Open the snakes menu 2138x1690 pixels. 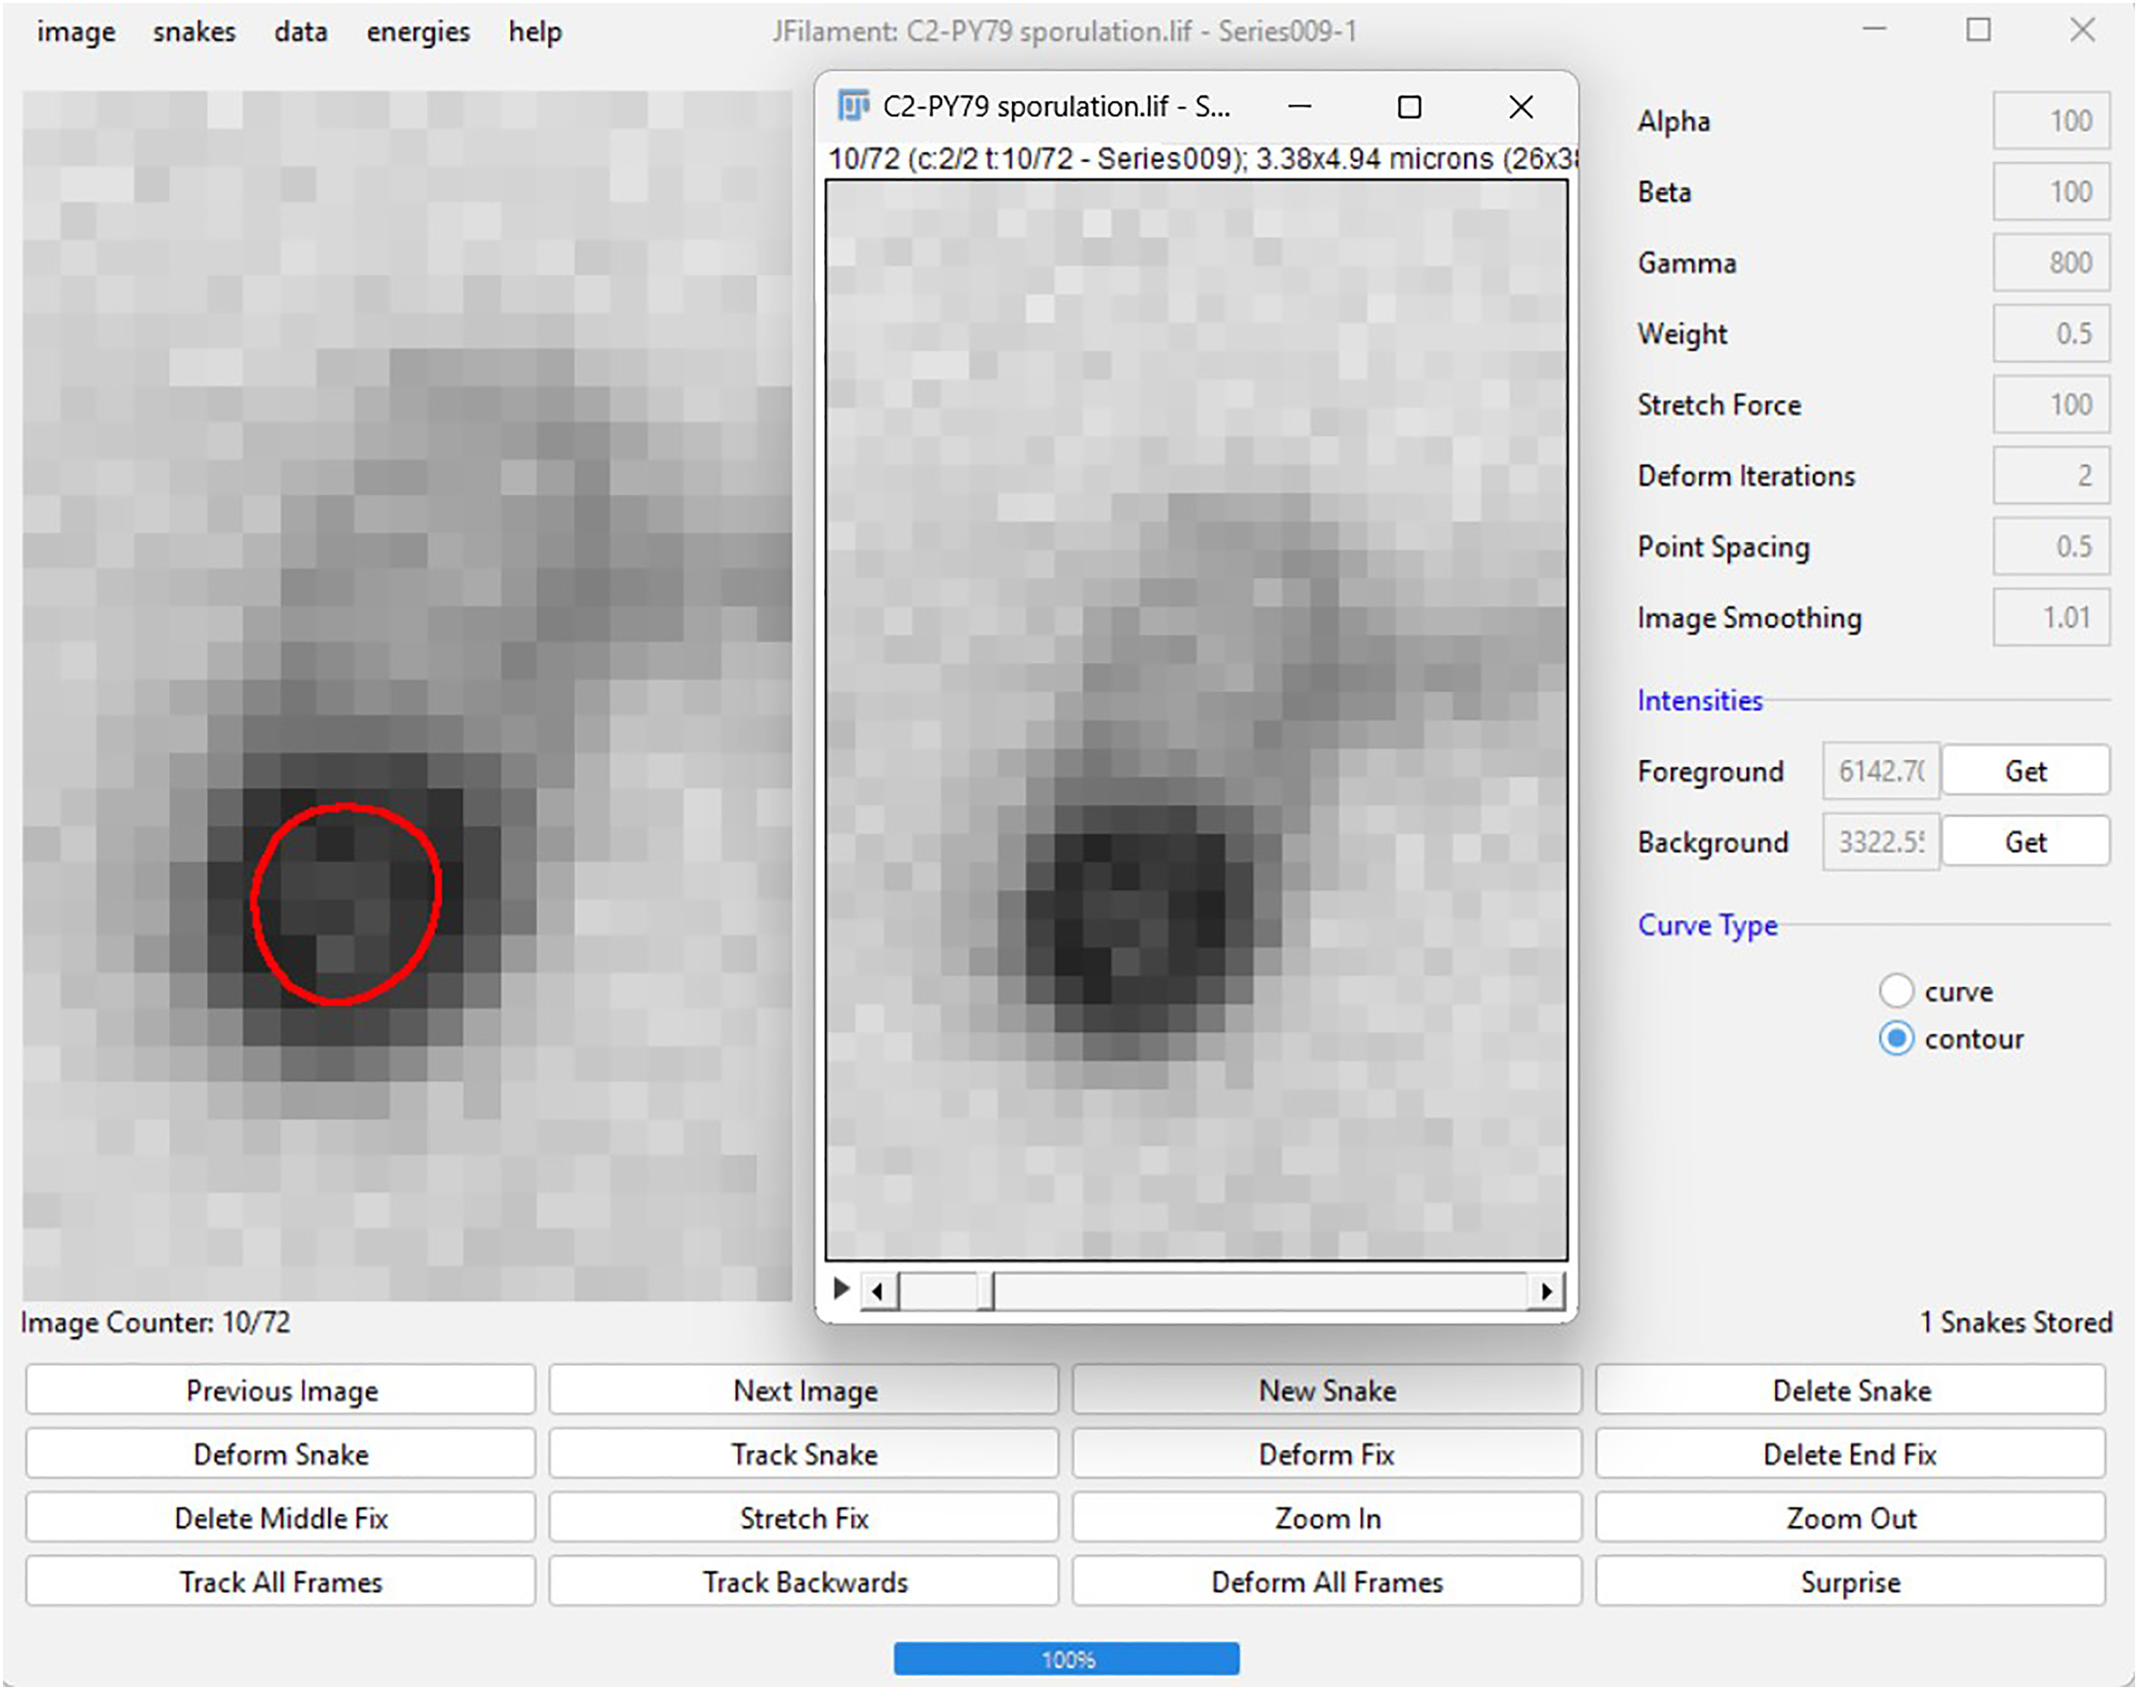click(x=194, y=32)
